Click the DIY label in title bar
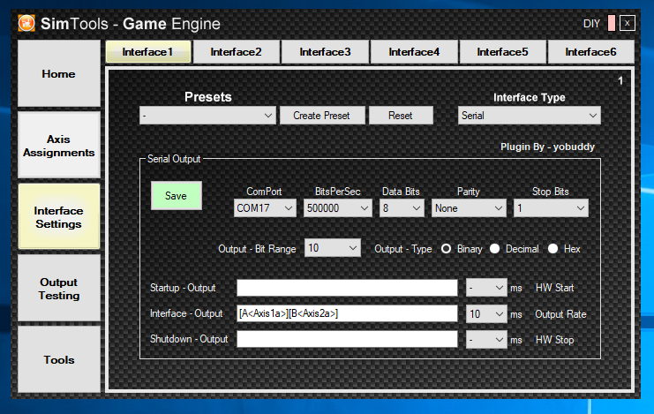This screenshot has width=654, height=414. (591, 23)
